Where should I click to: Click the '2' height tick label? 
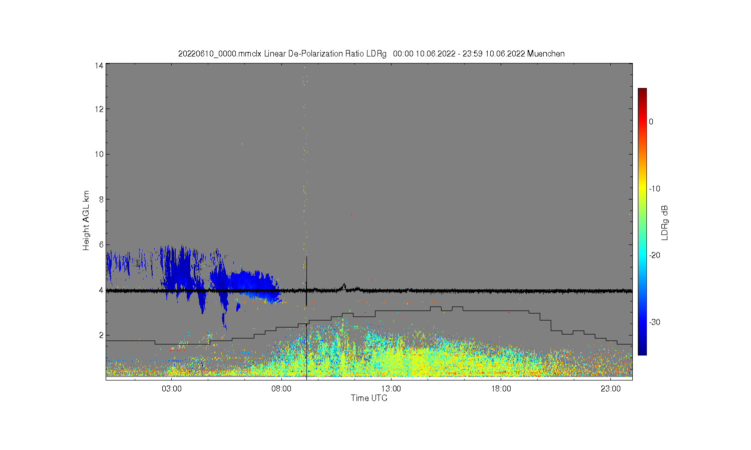point(101,335)
